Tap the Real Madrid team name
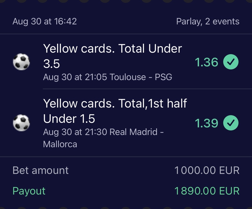 pyautogui.click(x=133, y=132)
